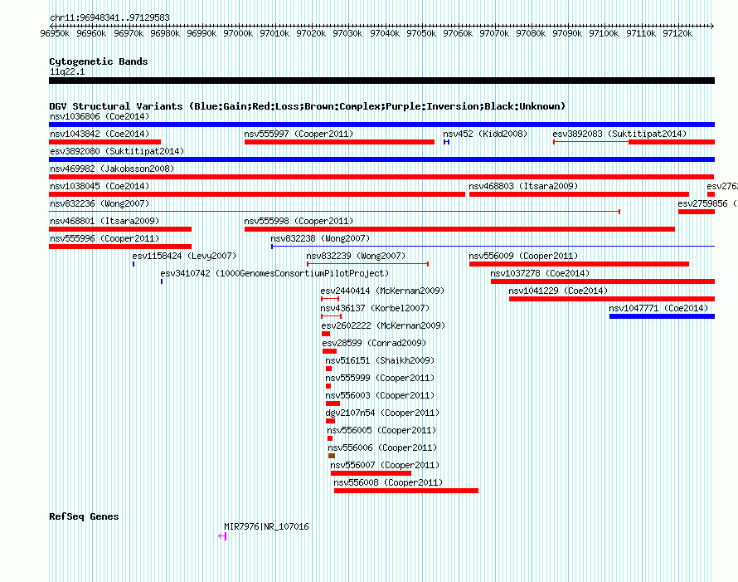
Task: Click the MIR7976|NR_107016 gene label
Action: [x=266, y=526]
